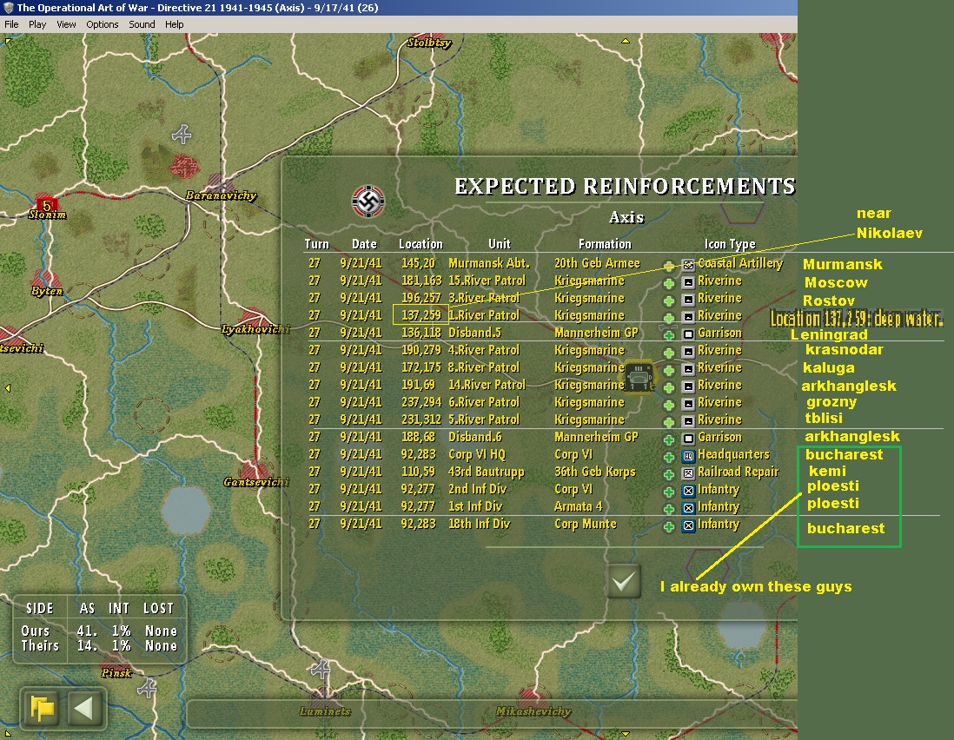Viewport: 954px width, 740px height.
Task: Click the Infantry icon in 18th Inf Div row
Action: point(688,525)
